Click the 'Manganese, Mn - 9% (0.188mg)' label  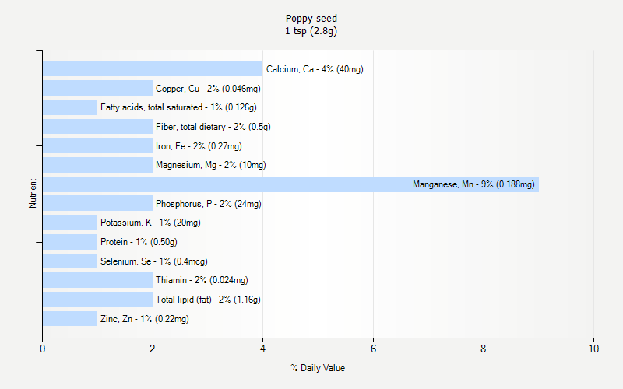pyautogui.click(x=473, y=184)
